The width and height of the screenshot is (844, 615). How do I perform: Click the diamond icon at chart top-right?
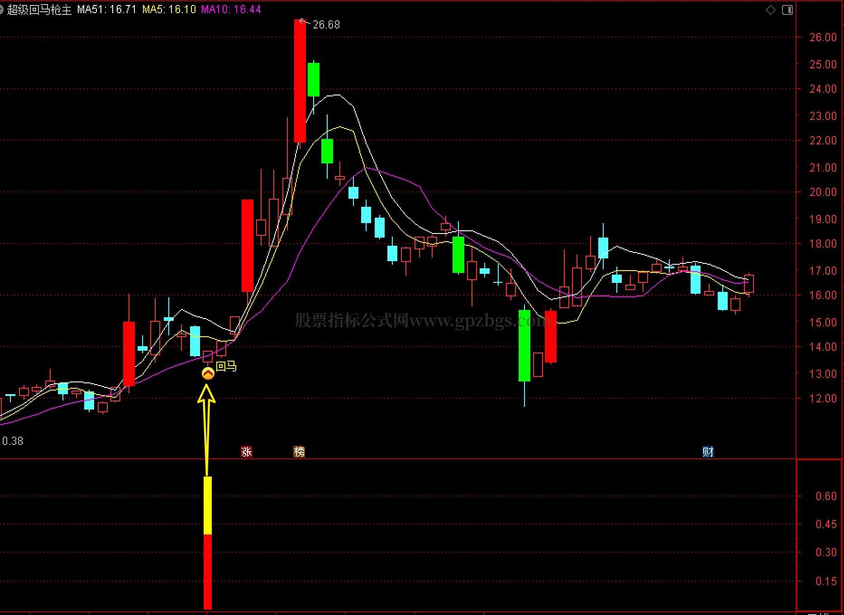[771, 10]
